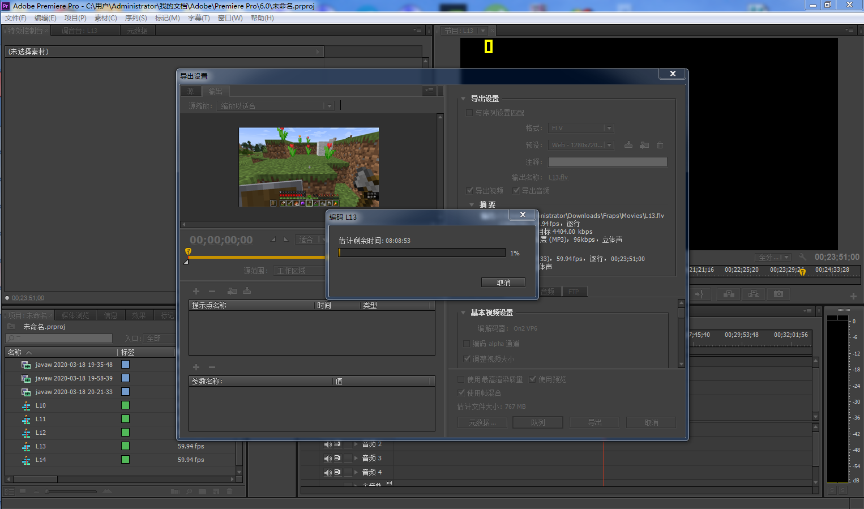Switch project panel to icon view
This screenshot has width=864, height=509.
click(23, 491)
